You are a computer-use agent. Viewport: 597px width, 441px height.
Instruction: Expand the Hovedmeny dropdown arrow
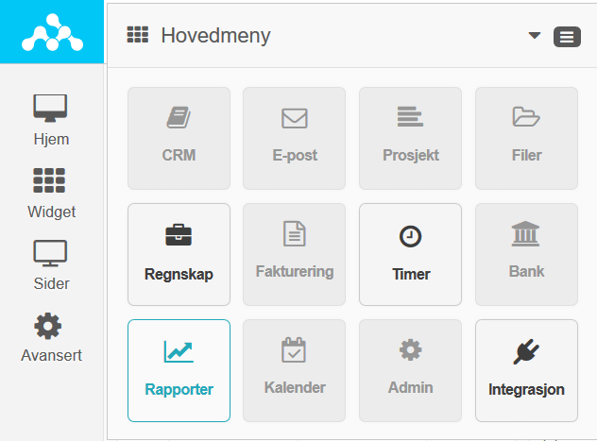click(x=535, y=35)
